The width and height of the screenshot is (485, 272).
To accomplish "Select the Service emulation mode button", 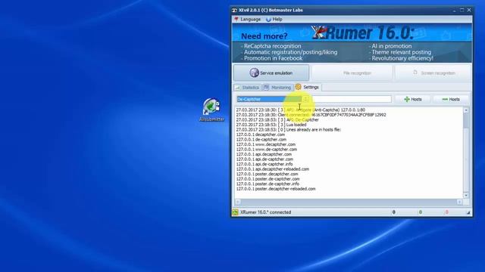I will [x=271, y=73].
